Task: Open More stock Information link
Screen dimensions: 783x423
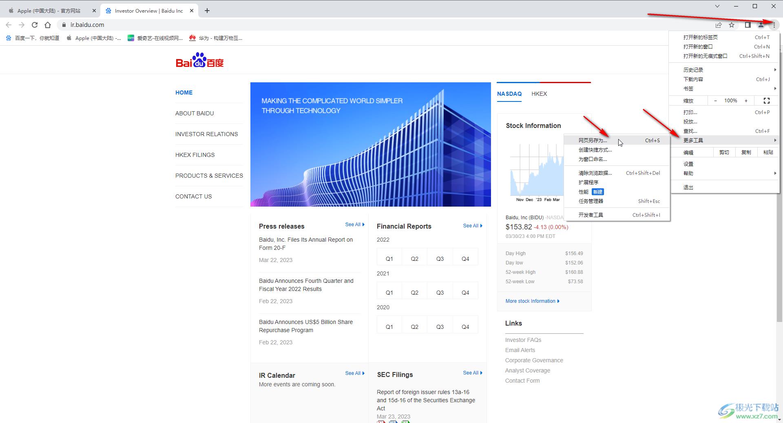Action: tap(533, 301)
